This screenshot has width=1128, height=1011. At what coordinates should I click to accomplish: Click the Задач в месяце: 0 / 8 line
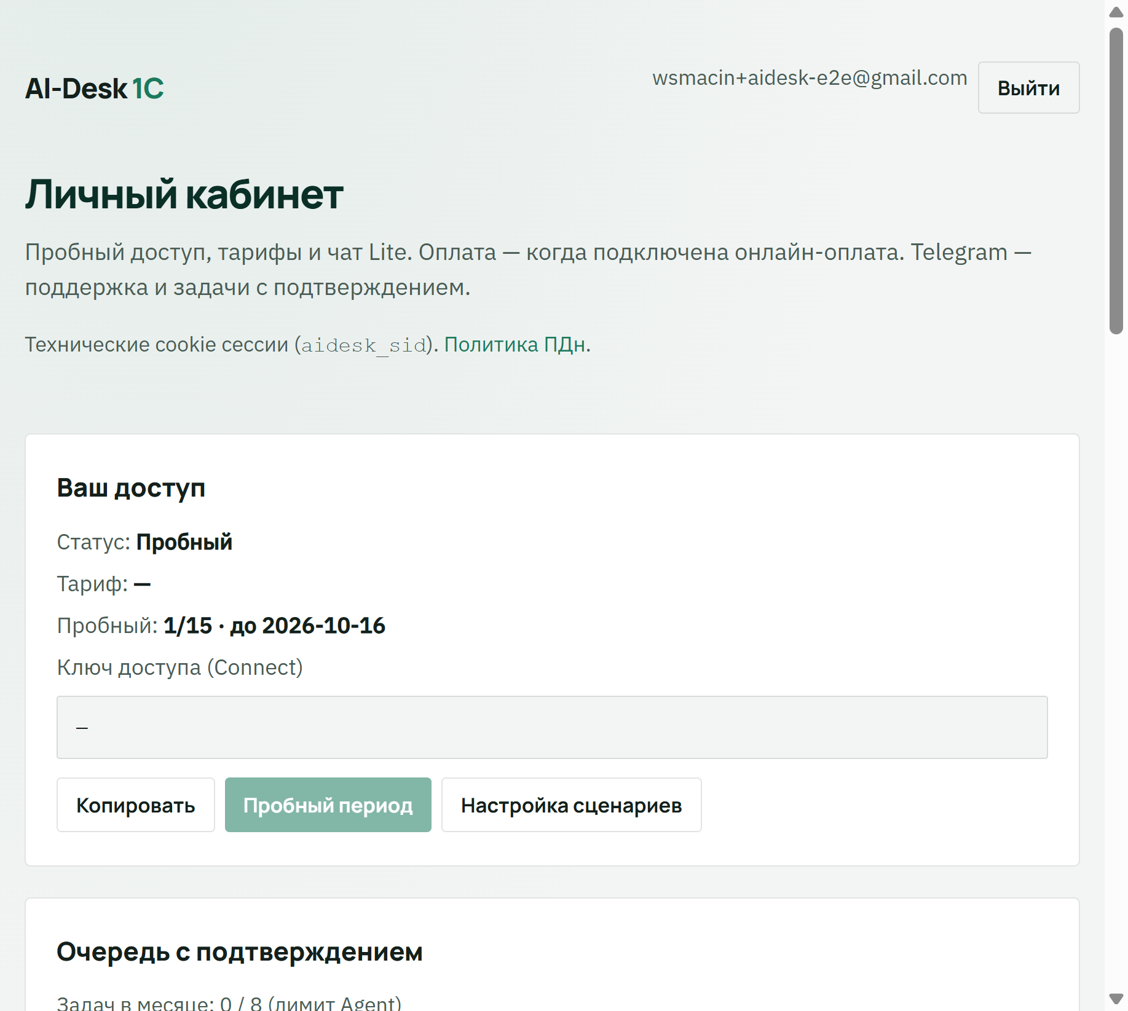pos(229,1003)
